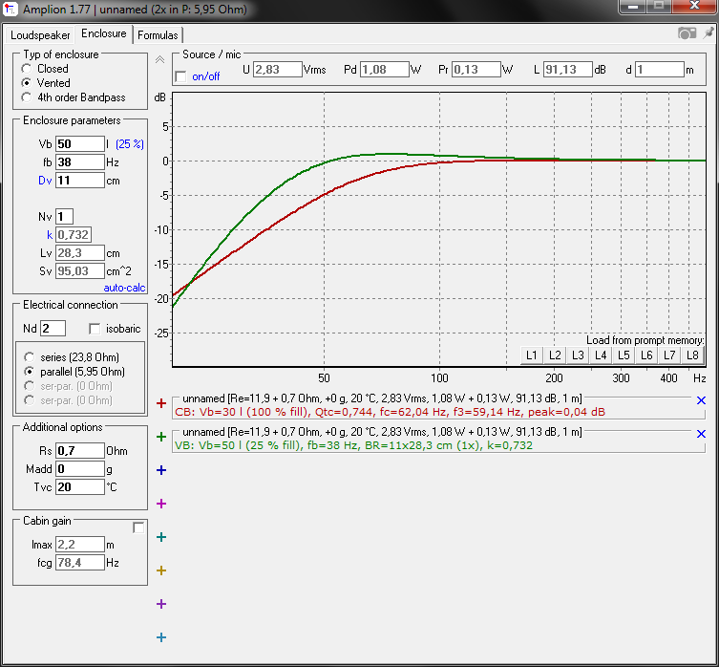Enable the Cabin gain checkbox

pyautogui.click(x=138, y=527)
